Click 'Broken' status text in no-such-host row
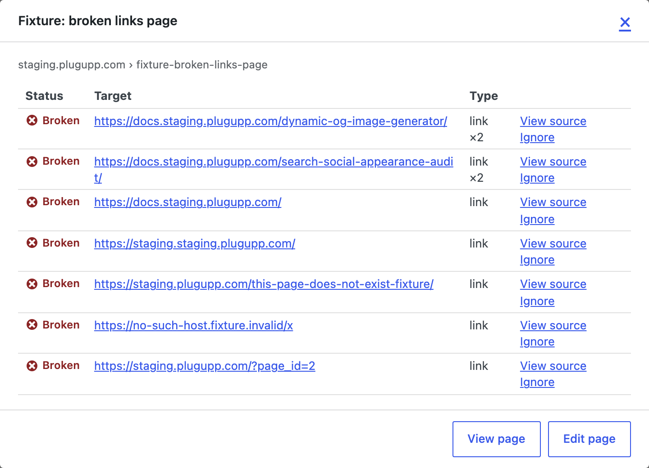 61,325
